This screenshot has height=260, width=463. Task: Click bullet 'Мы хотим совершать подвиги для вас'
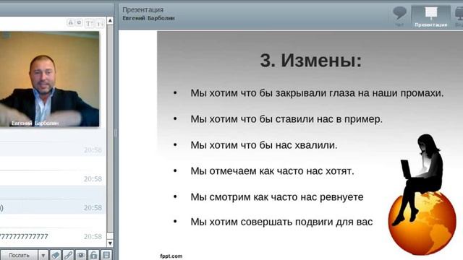[281, 222]
